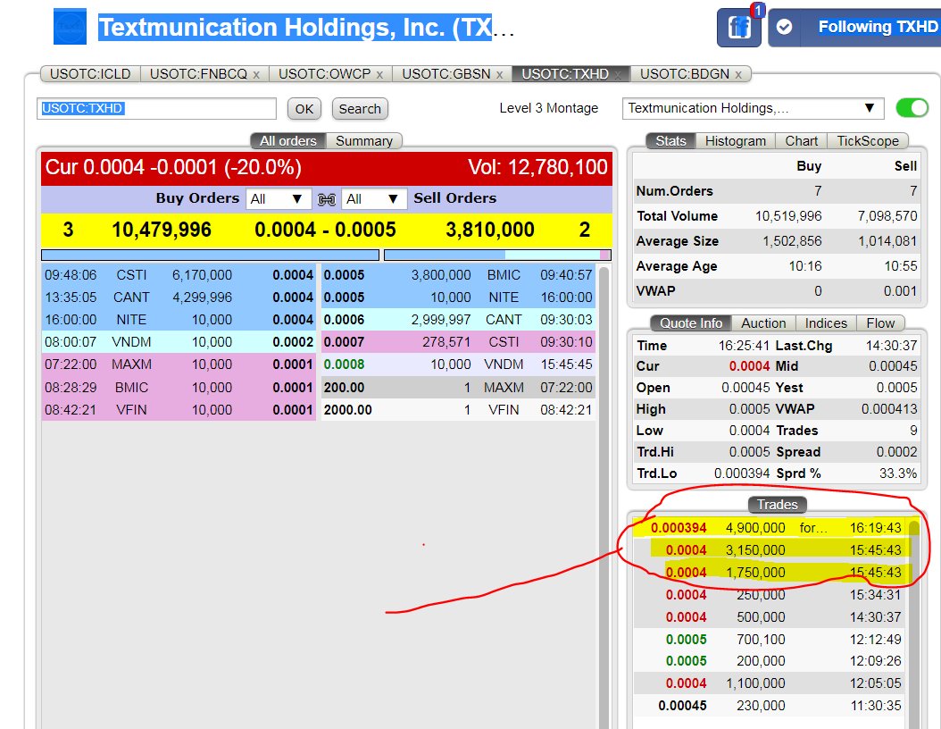
Task: Click the OK button
Action: coord(304,109)
